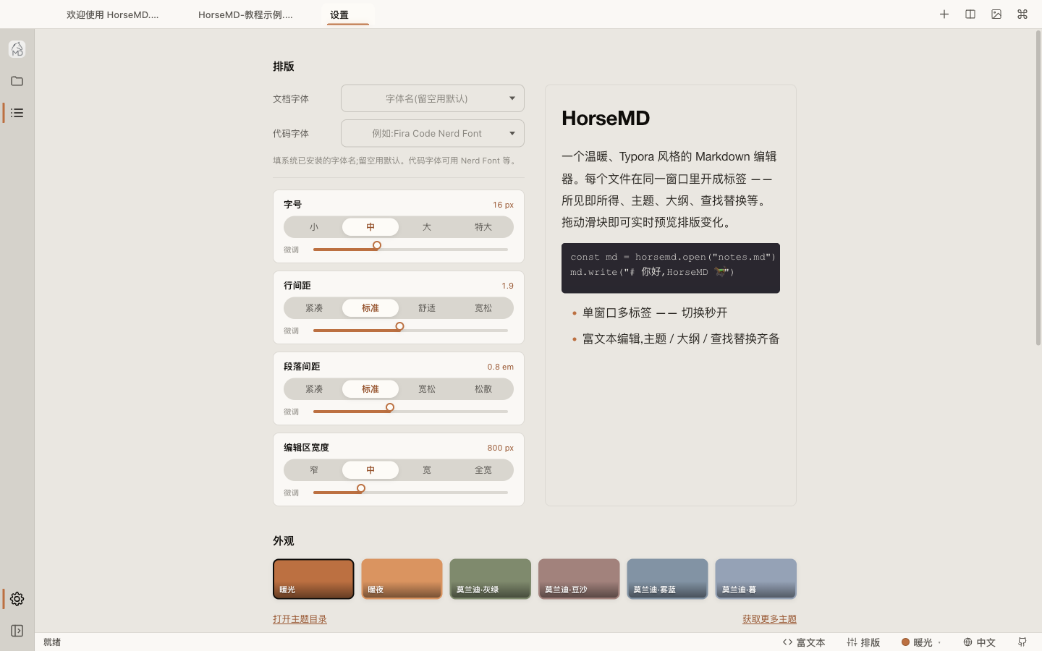The height and width of the screenshot is (651, 1042).
Task: Set font size to 小
Action: click(314, 227)
